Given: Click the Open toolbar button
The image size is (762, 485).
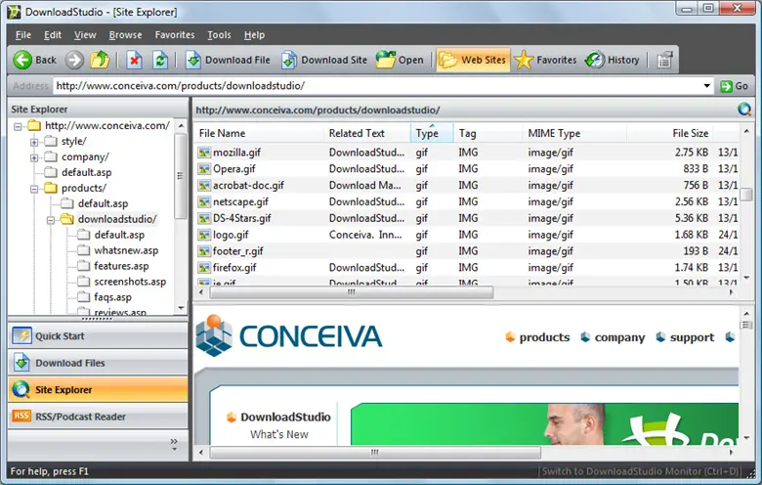Looking at the screenshot, I should tap(400, 61).
